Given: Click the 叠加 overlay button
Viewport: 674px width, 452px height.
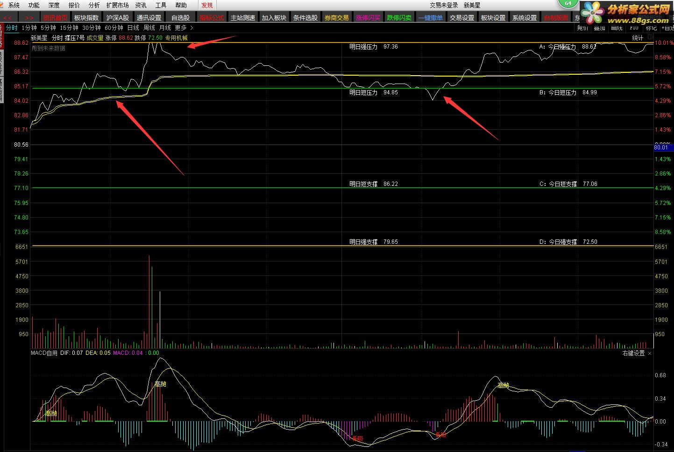Looking at the screenshot, I should [x=600, y=28].
